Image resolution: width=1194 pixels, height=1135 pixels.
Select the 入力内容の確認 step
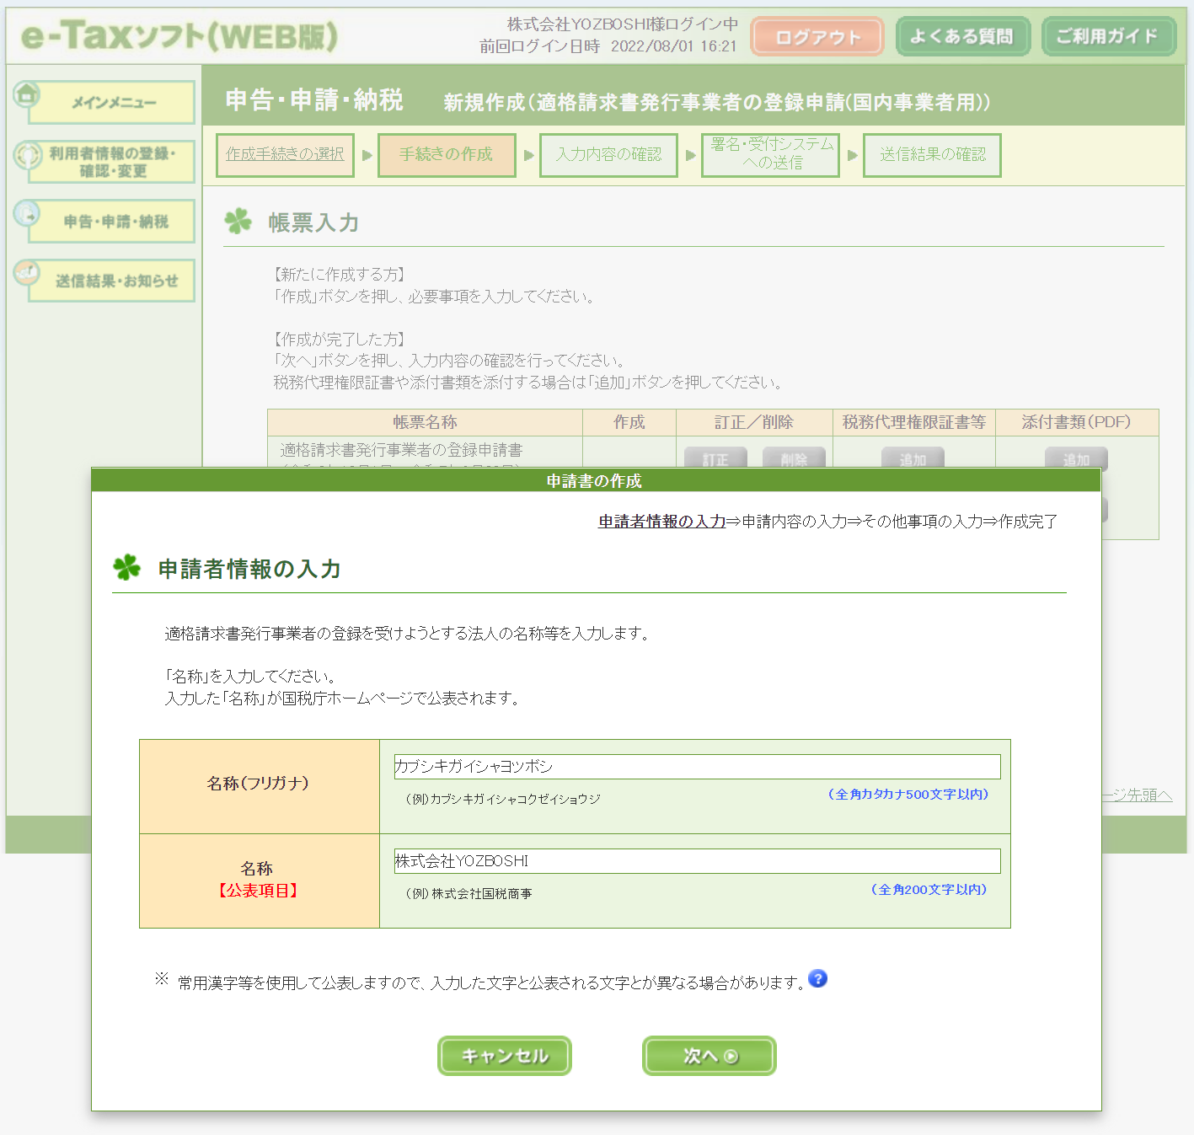[x=608, y=155]
